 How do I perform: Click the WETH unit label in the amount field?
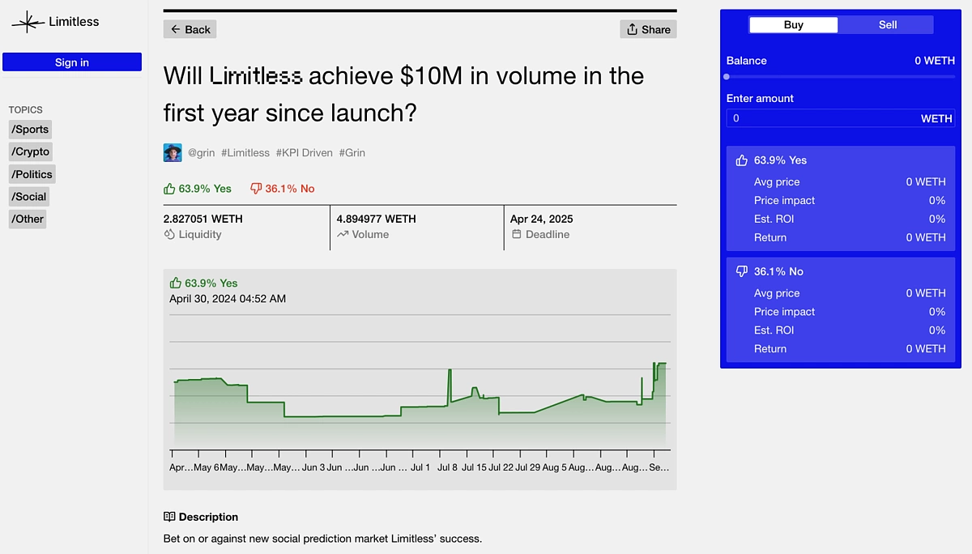click(x=936, y=118)
